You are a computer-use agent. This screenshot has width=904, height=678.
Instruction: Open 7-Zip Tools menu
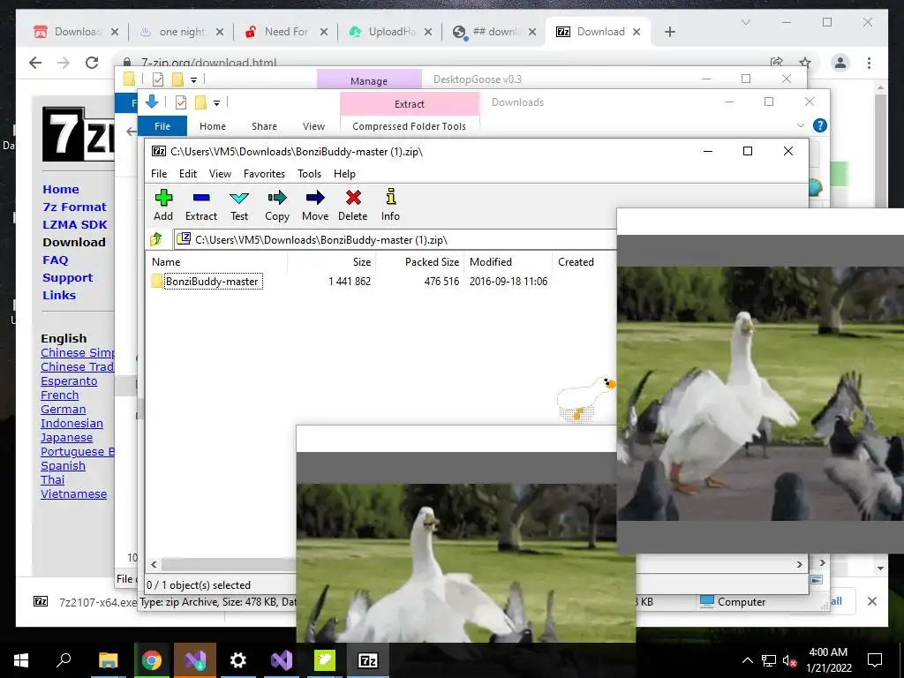[x=309, y=174]
